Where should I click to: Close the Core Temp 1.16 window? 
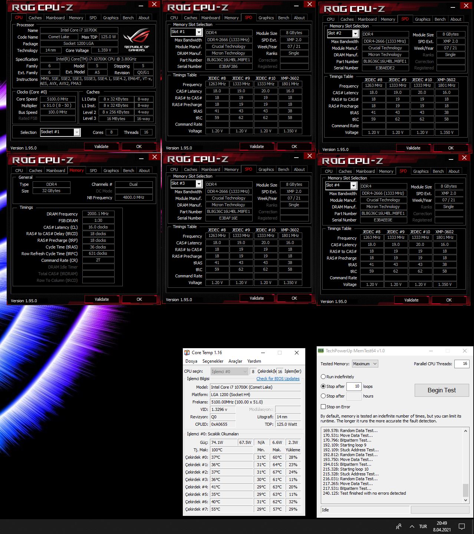(296, 353)
